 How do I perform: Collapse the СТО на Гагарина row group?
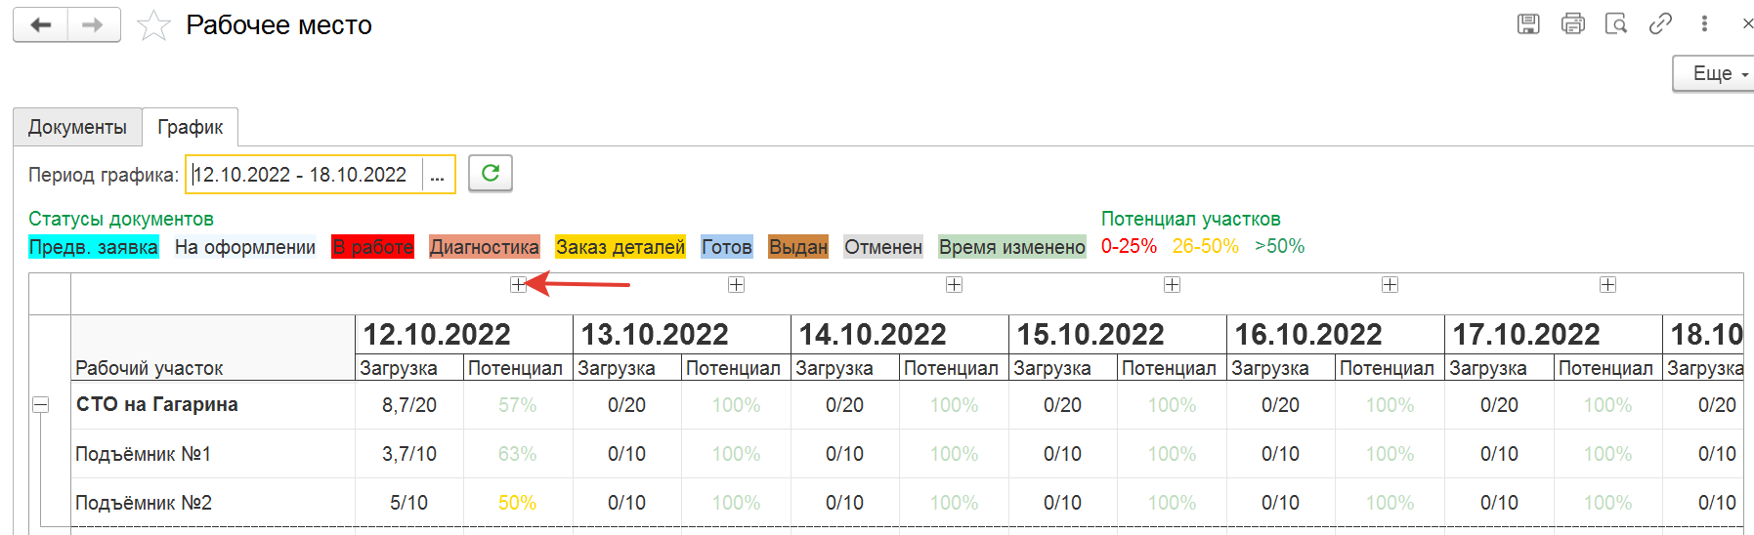click(x=40, y=404)
